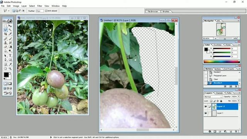The image size is (247, 139).
Task: Toggle the Anti-aliased checkbox
Action: click(46, 11)
